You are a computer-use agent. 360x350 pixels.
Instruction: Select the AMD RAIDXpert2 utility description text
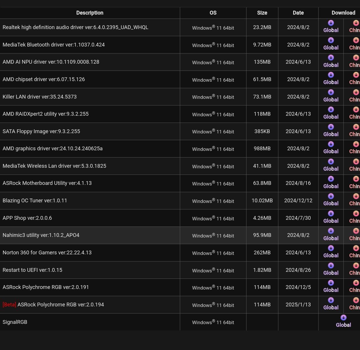click(46, 114)
